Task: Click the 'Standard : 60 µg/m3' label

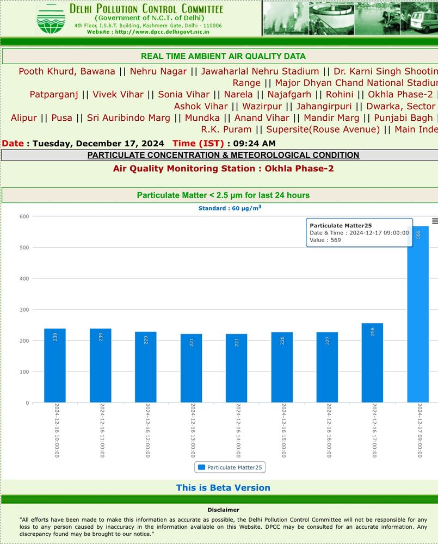Action: 230,208
